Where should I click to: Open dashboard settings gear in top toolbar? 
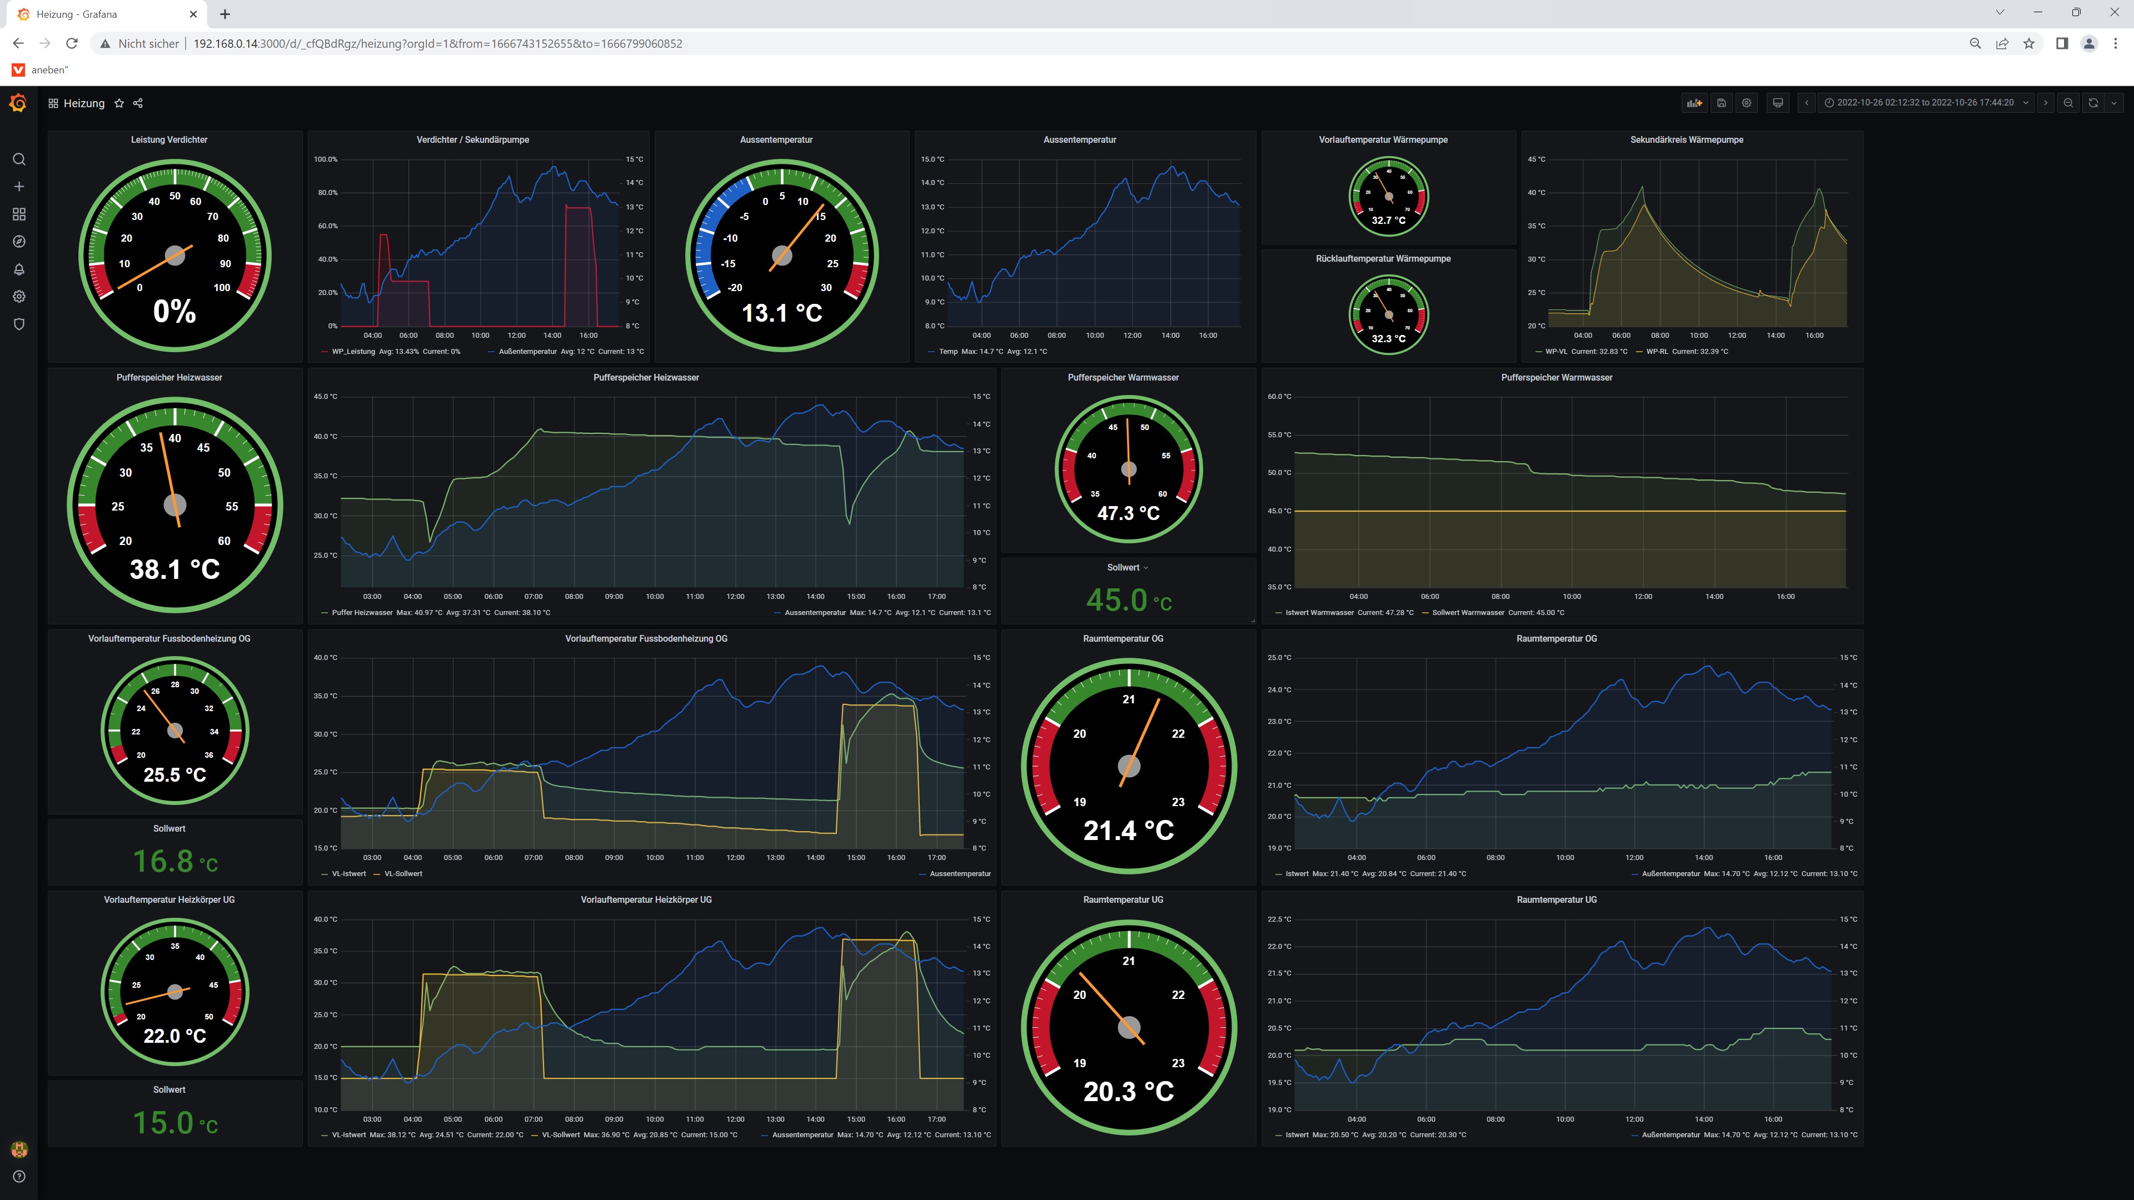(1746, 103)
